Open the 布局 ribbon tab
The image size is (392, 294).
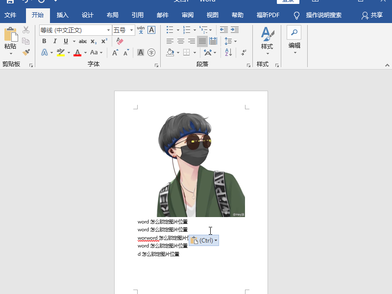(112, 15)
